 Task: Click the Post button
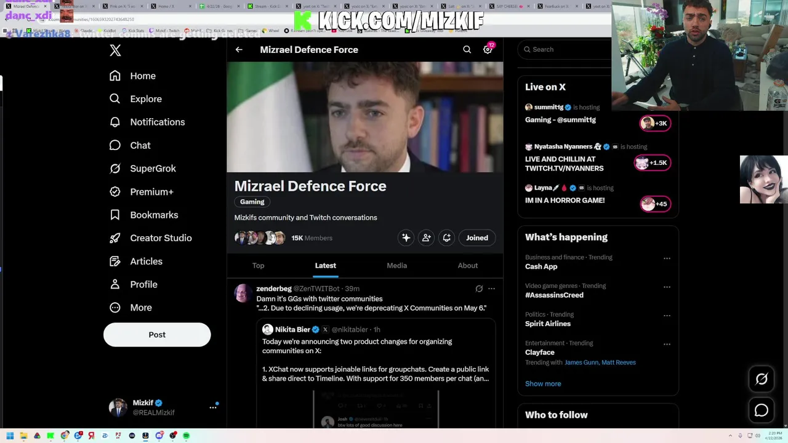157,335
